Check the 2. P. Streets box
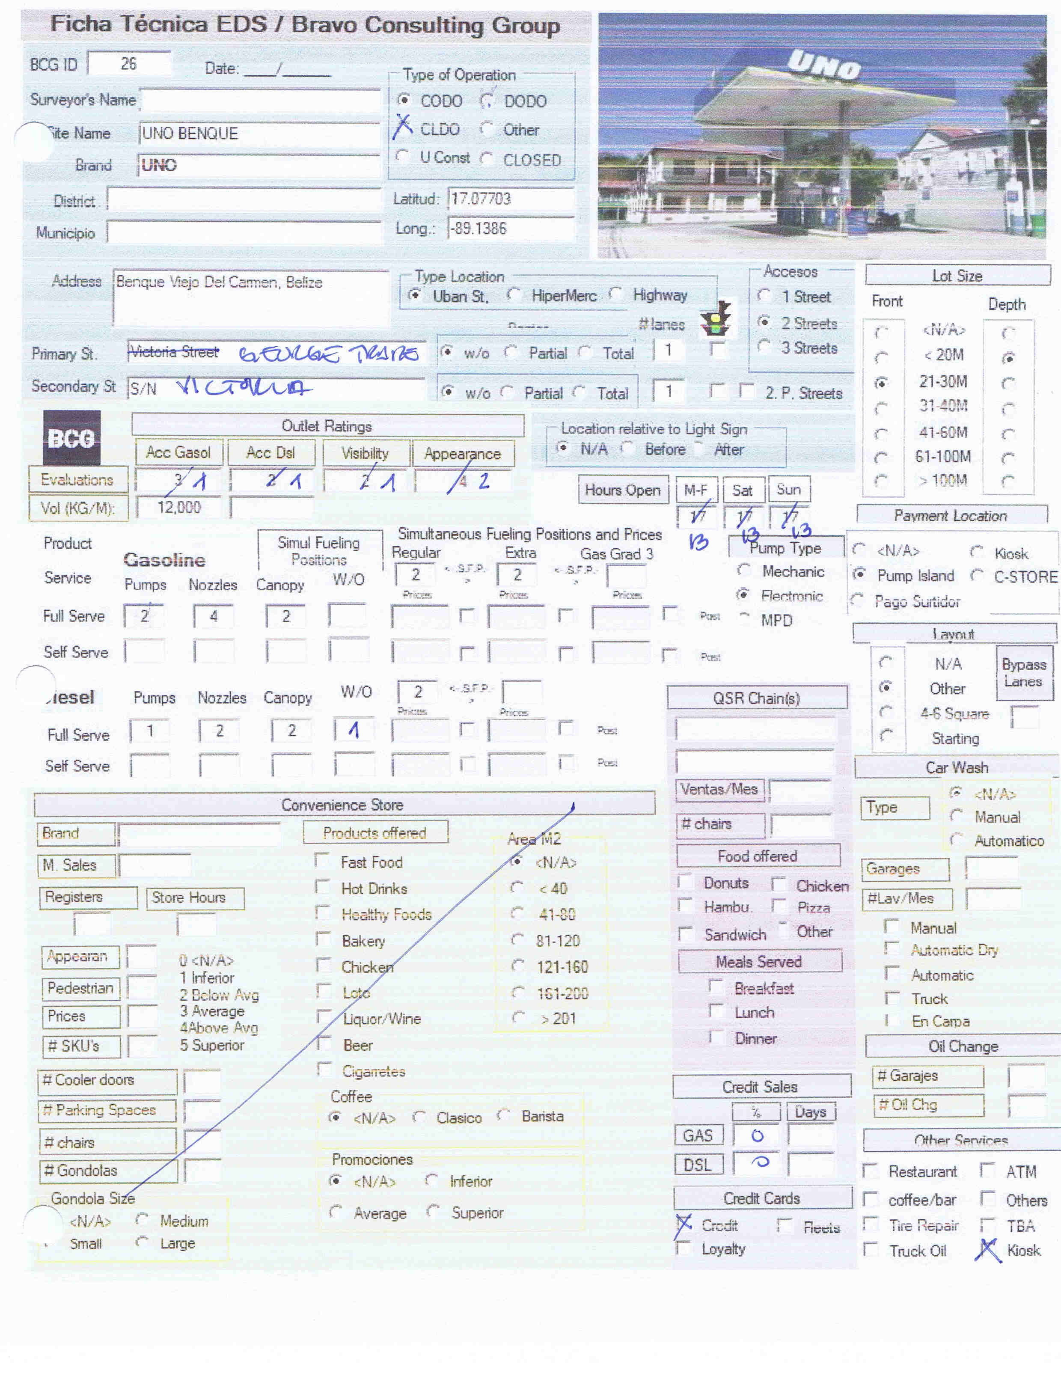Viewport: 1061px width, 1382px height. 746,391
